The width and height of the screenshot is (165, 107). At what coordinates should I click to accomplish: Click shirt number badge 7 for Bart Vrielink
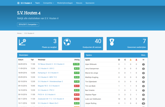(x=143, y=91)
